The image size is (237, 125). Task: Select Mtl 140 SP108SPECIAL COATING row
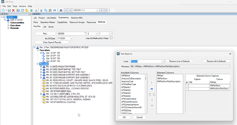[x=61, y=102]
